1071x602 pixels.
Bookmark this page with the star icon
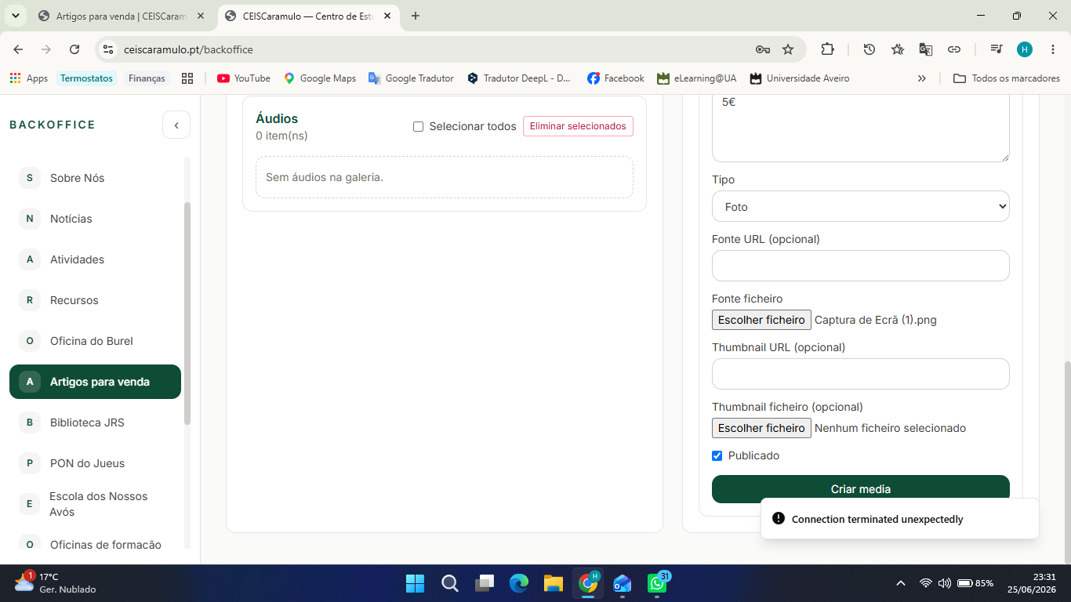click(x=788, y=49)
